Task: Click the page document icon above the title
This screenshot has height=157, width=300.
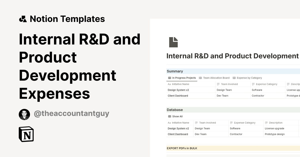Action: (174, 42)
